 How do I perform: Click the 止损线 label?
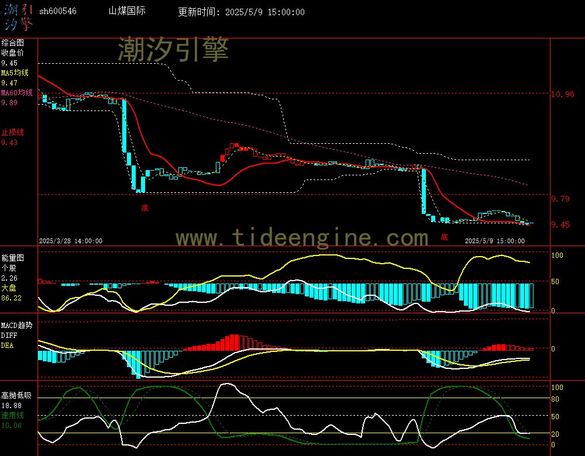pos(13,132)
